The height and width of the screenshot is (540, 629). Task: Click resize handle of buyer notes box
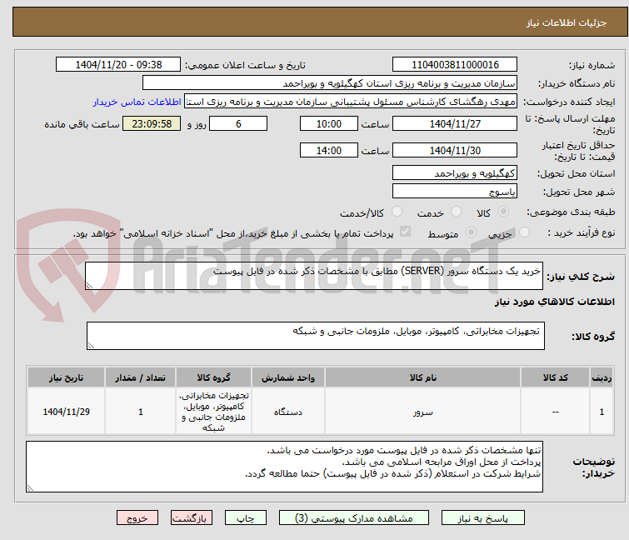31,487
